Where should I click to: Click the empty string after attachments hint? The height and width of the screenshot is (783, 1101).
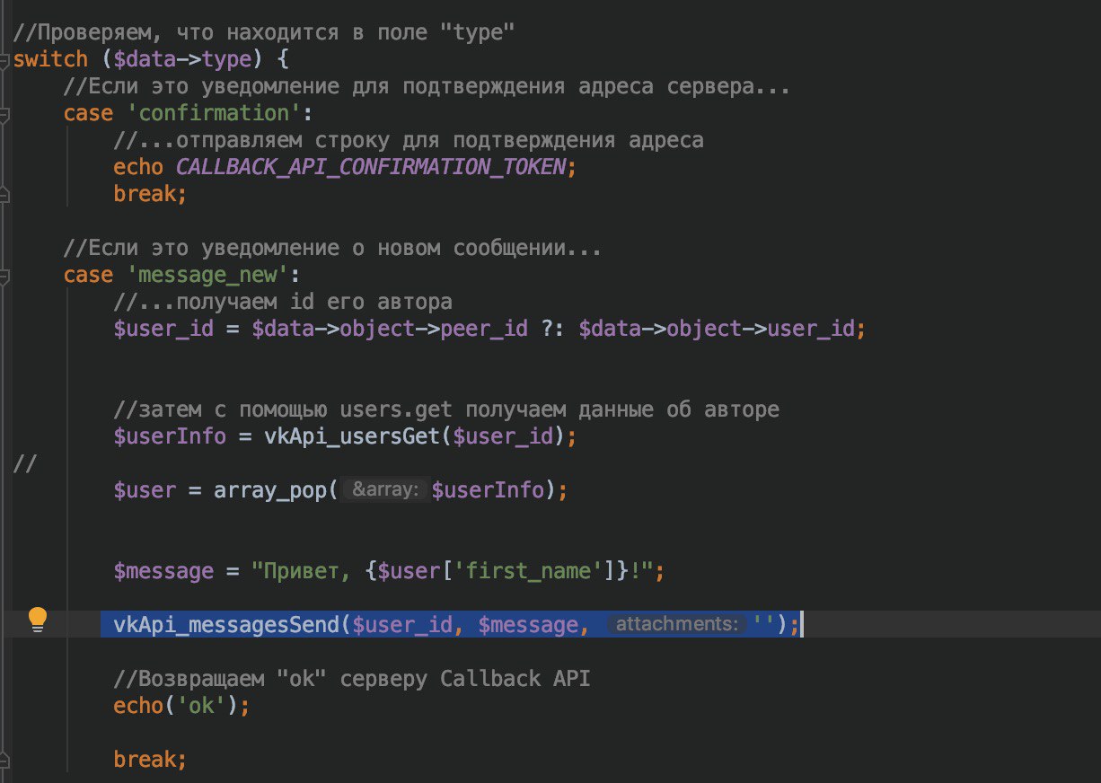point(764,625)
